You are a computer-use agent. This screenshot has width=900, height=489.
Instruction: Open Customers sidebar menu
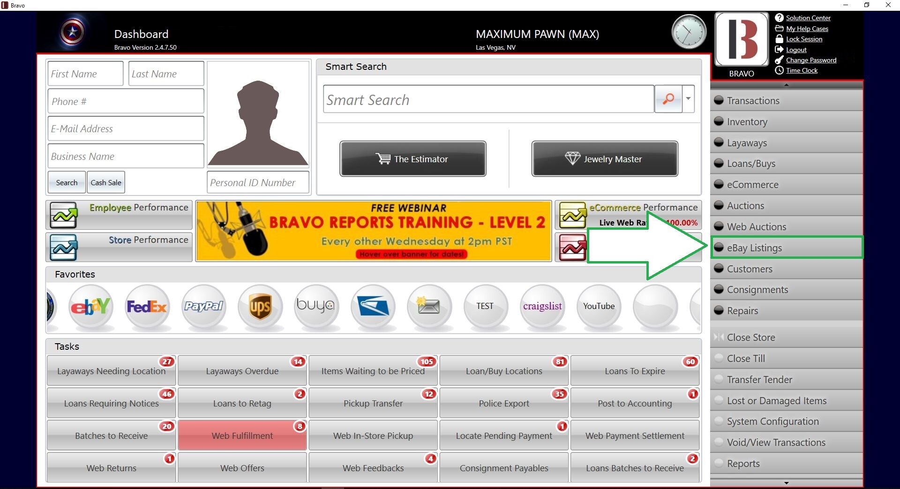click(787, 269)
